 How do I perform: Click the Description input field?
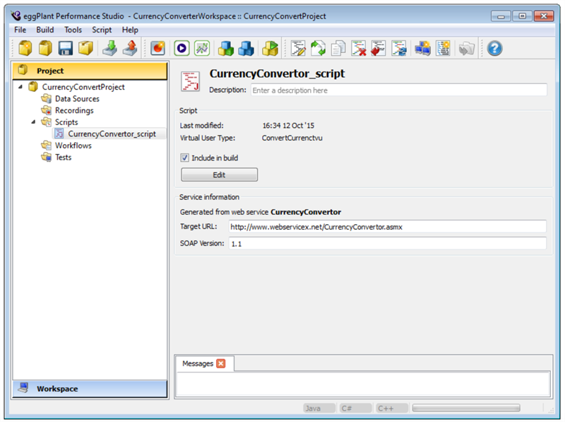(398, 90)
